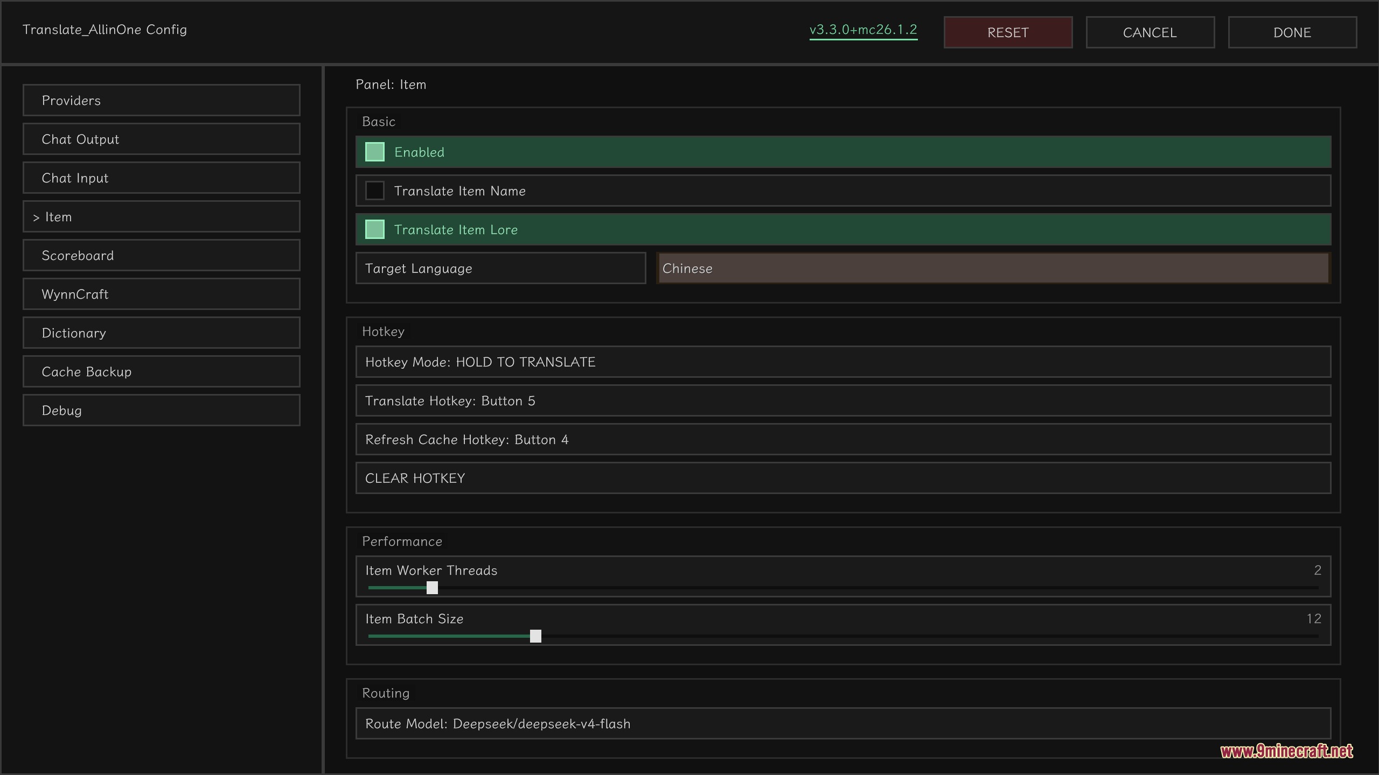Open the Chat Input panel
Screen dimensions: 1379x775
(x=161, y=178)
